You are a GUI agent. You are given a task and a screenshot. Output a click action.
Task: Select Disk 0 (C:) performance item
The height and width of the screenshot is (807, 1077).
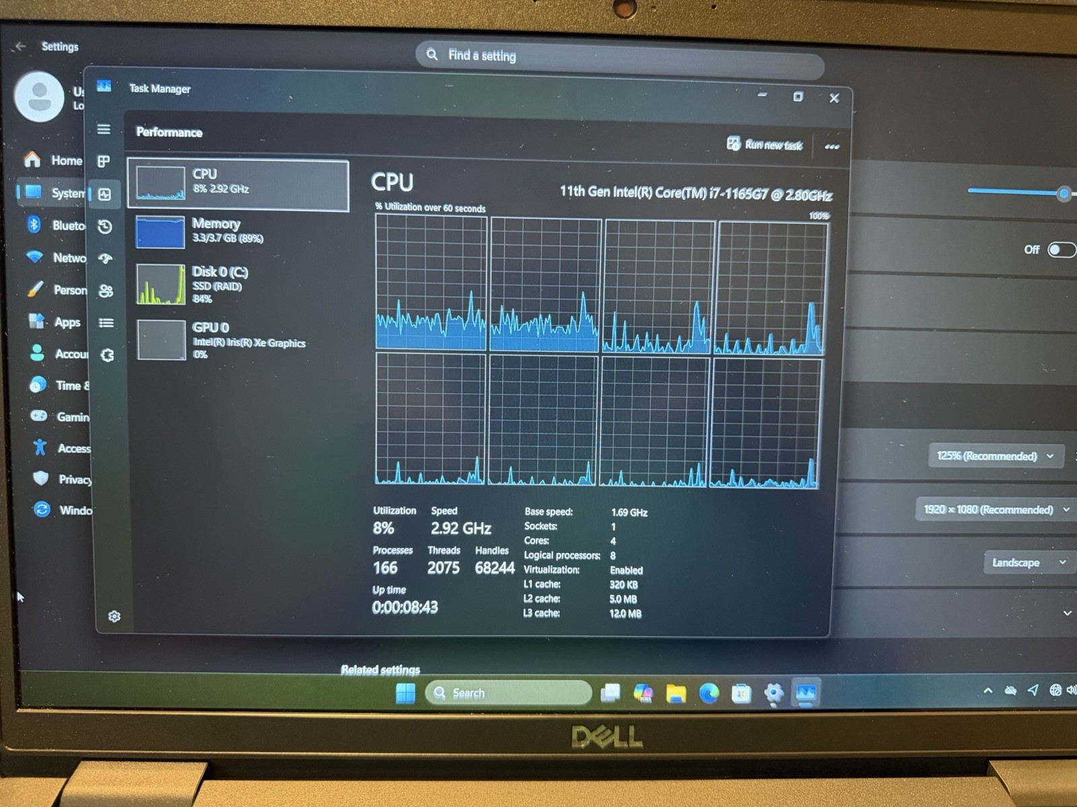pos(238,284)
